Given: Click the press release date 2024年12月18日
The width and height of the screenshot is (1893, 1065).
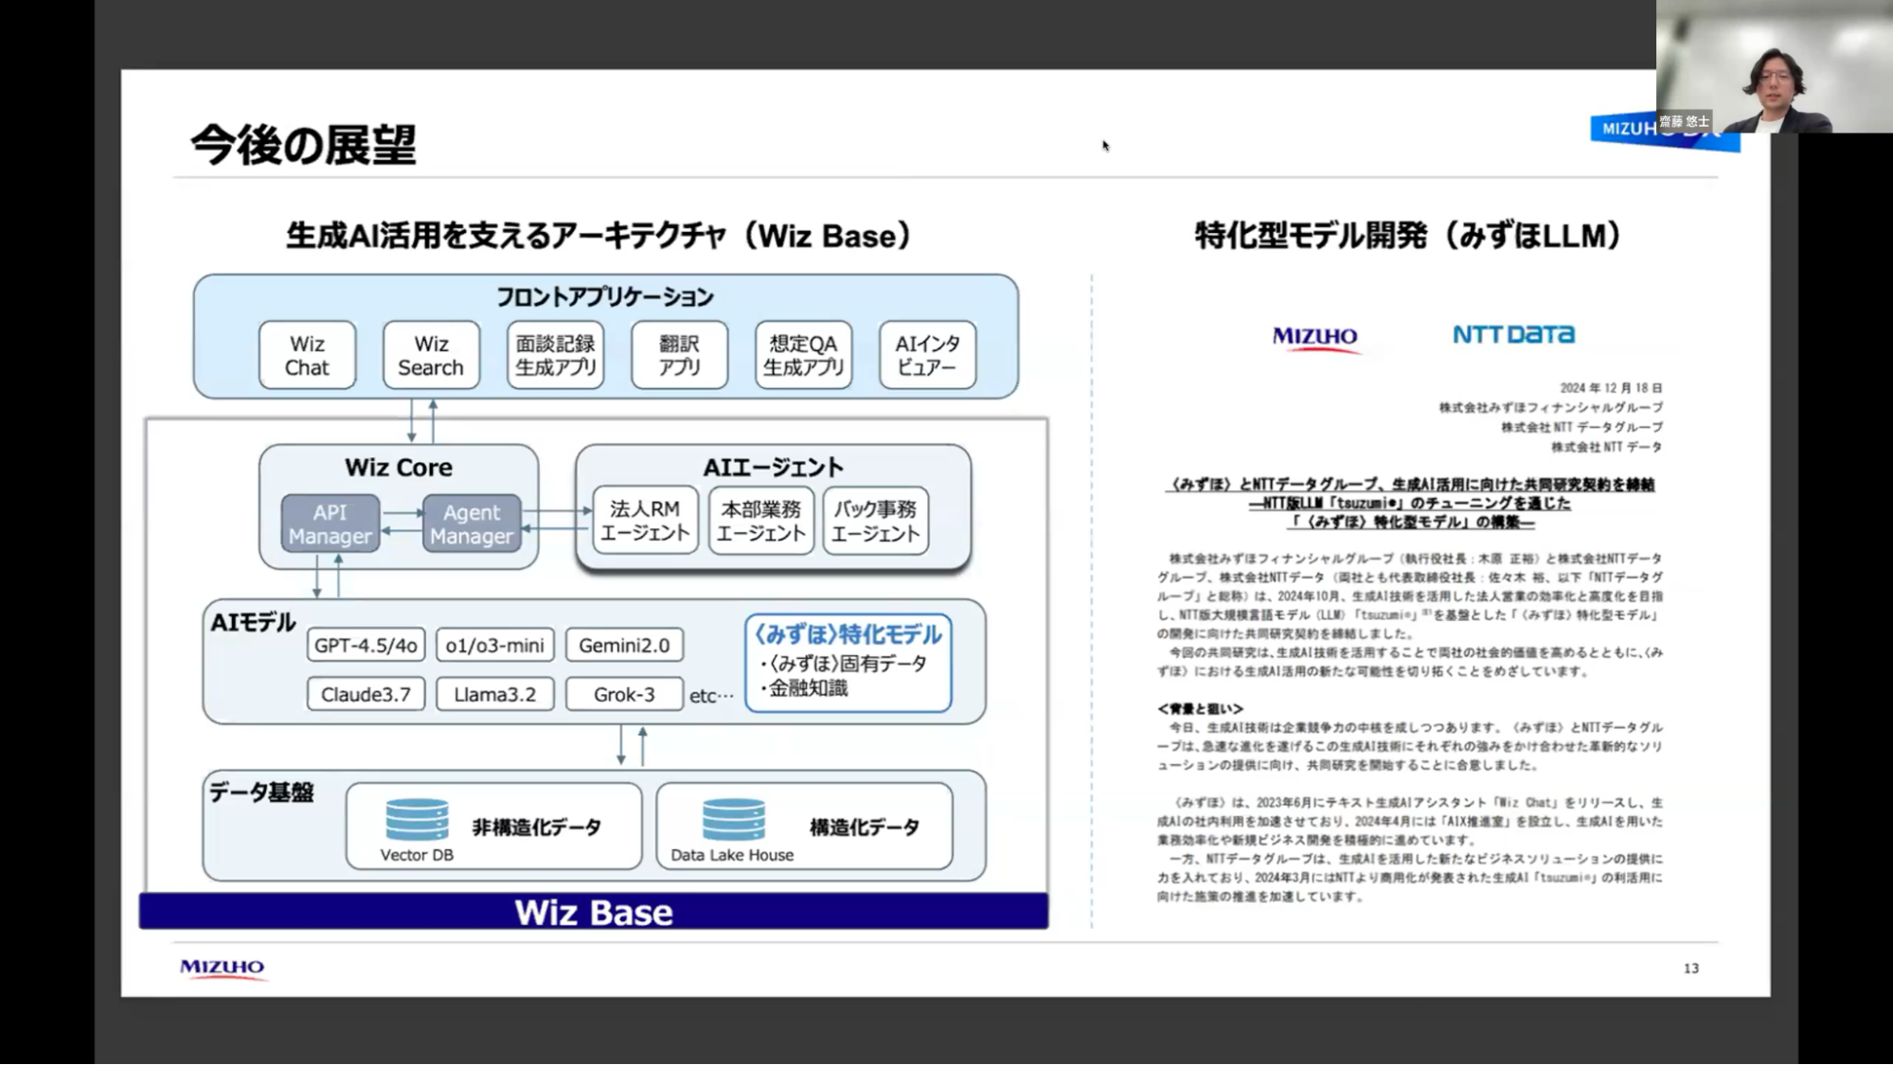Looking at the screenshot, I should [x=1611, y=388].
